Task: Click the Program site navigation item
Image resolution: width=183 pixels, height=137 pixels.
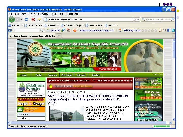Action: [52, 75]
